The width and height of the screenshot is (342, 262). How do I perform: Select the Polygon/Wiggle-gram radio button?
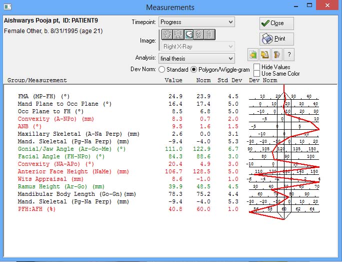194,70
